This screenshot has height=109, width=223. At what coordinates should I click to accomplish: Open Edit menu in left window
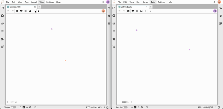point(14,2)
